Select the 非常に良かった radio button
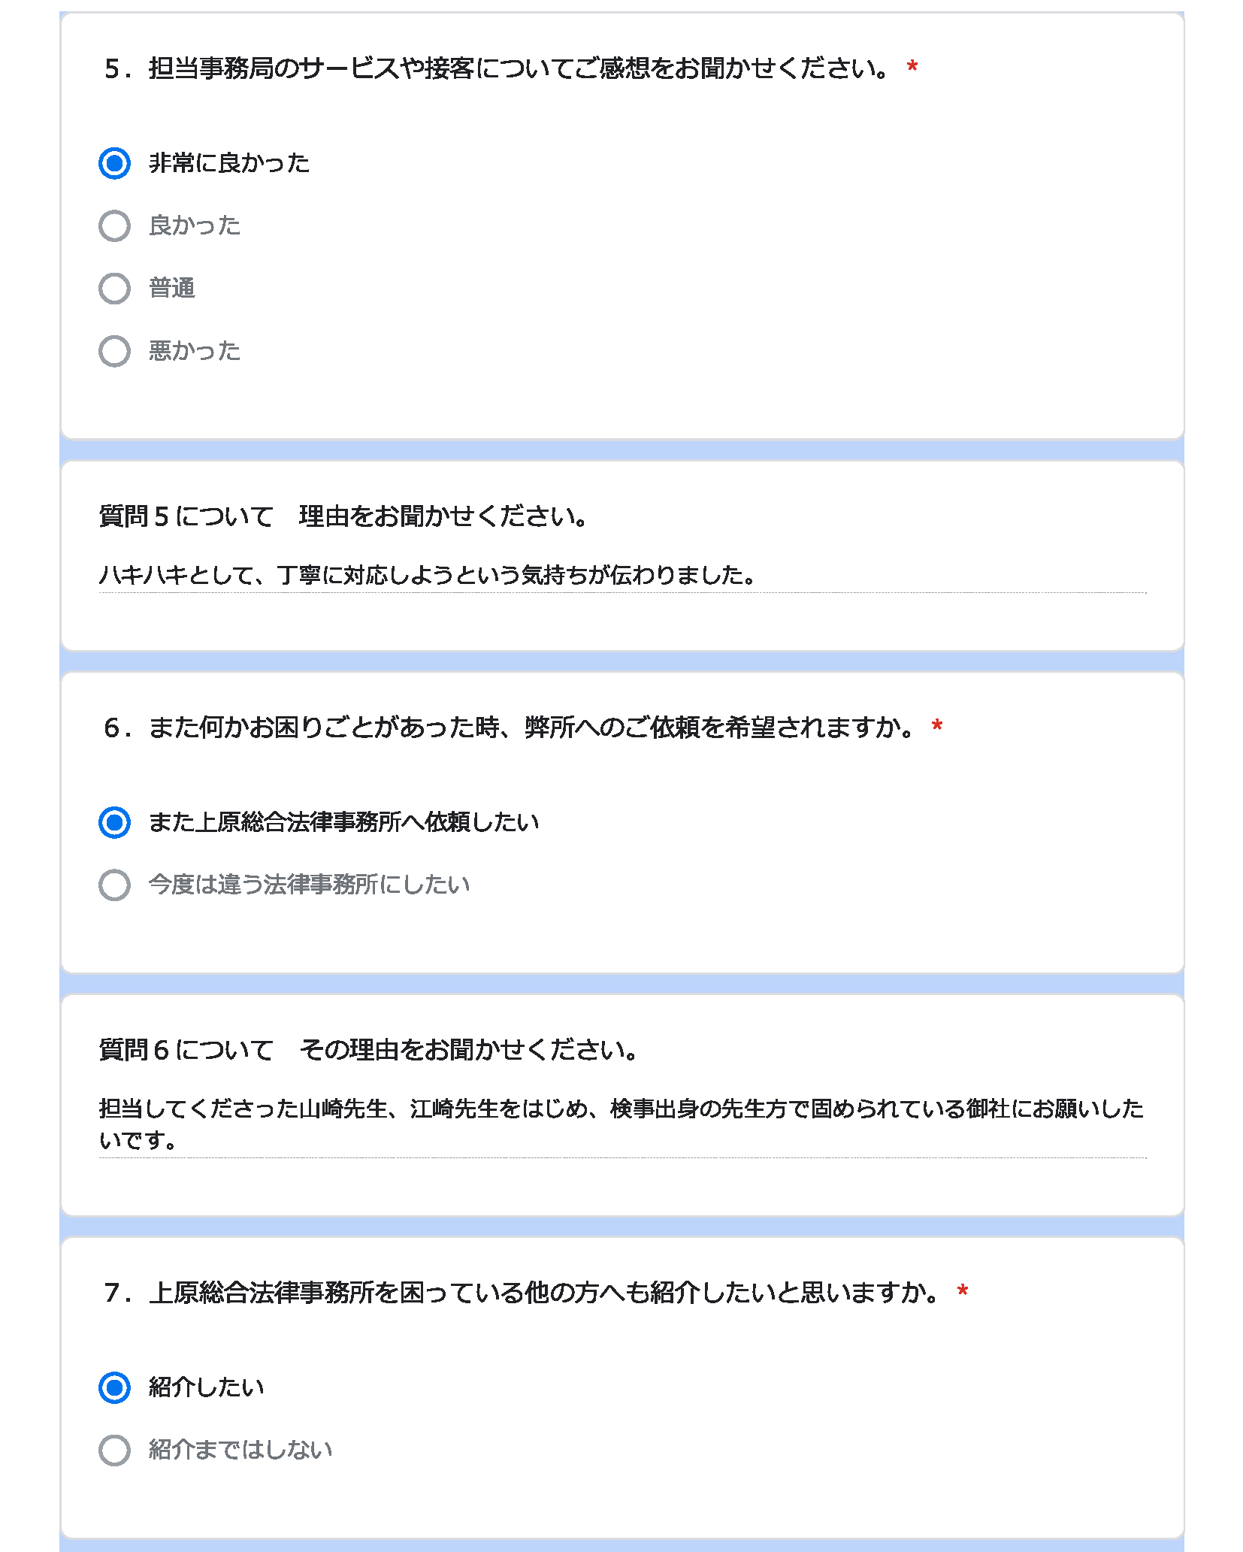Image resolution: width=1243 pixels, height=1552 pixels. [114, 163]
